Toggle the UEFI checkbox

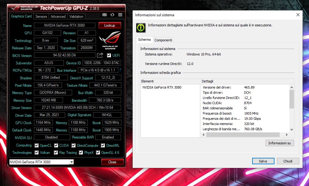click(109, 55)
